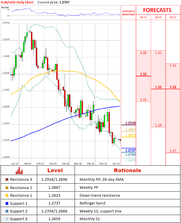181x223 pixels.
Task: Click the RSI (14) indicator label
Action: (5, 7)
